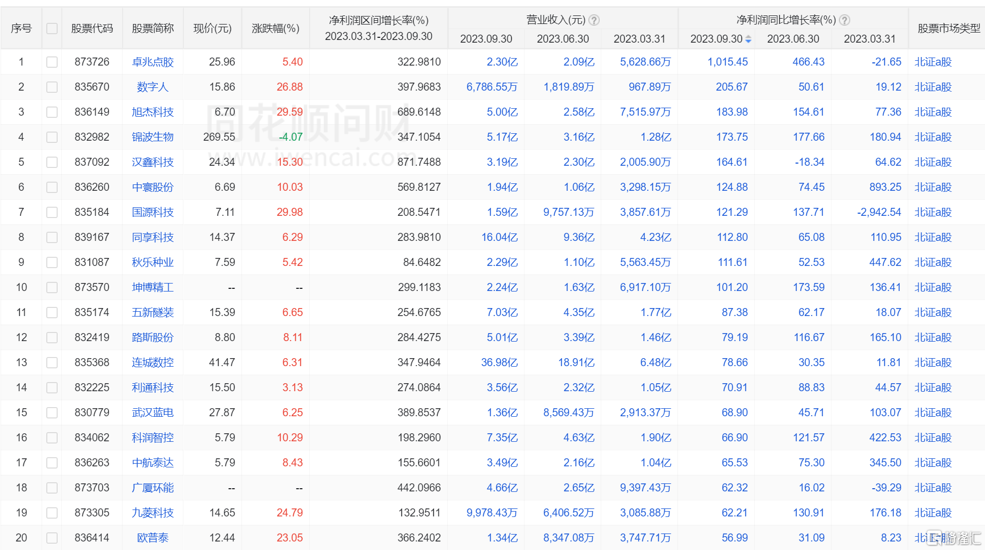Click interval growth value 871.7488
The image size is (985, 550).
point(419,163)
